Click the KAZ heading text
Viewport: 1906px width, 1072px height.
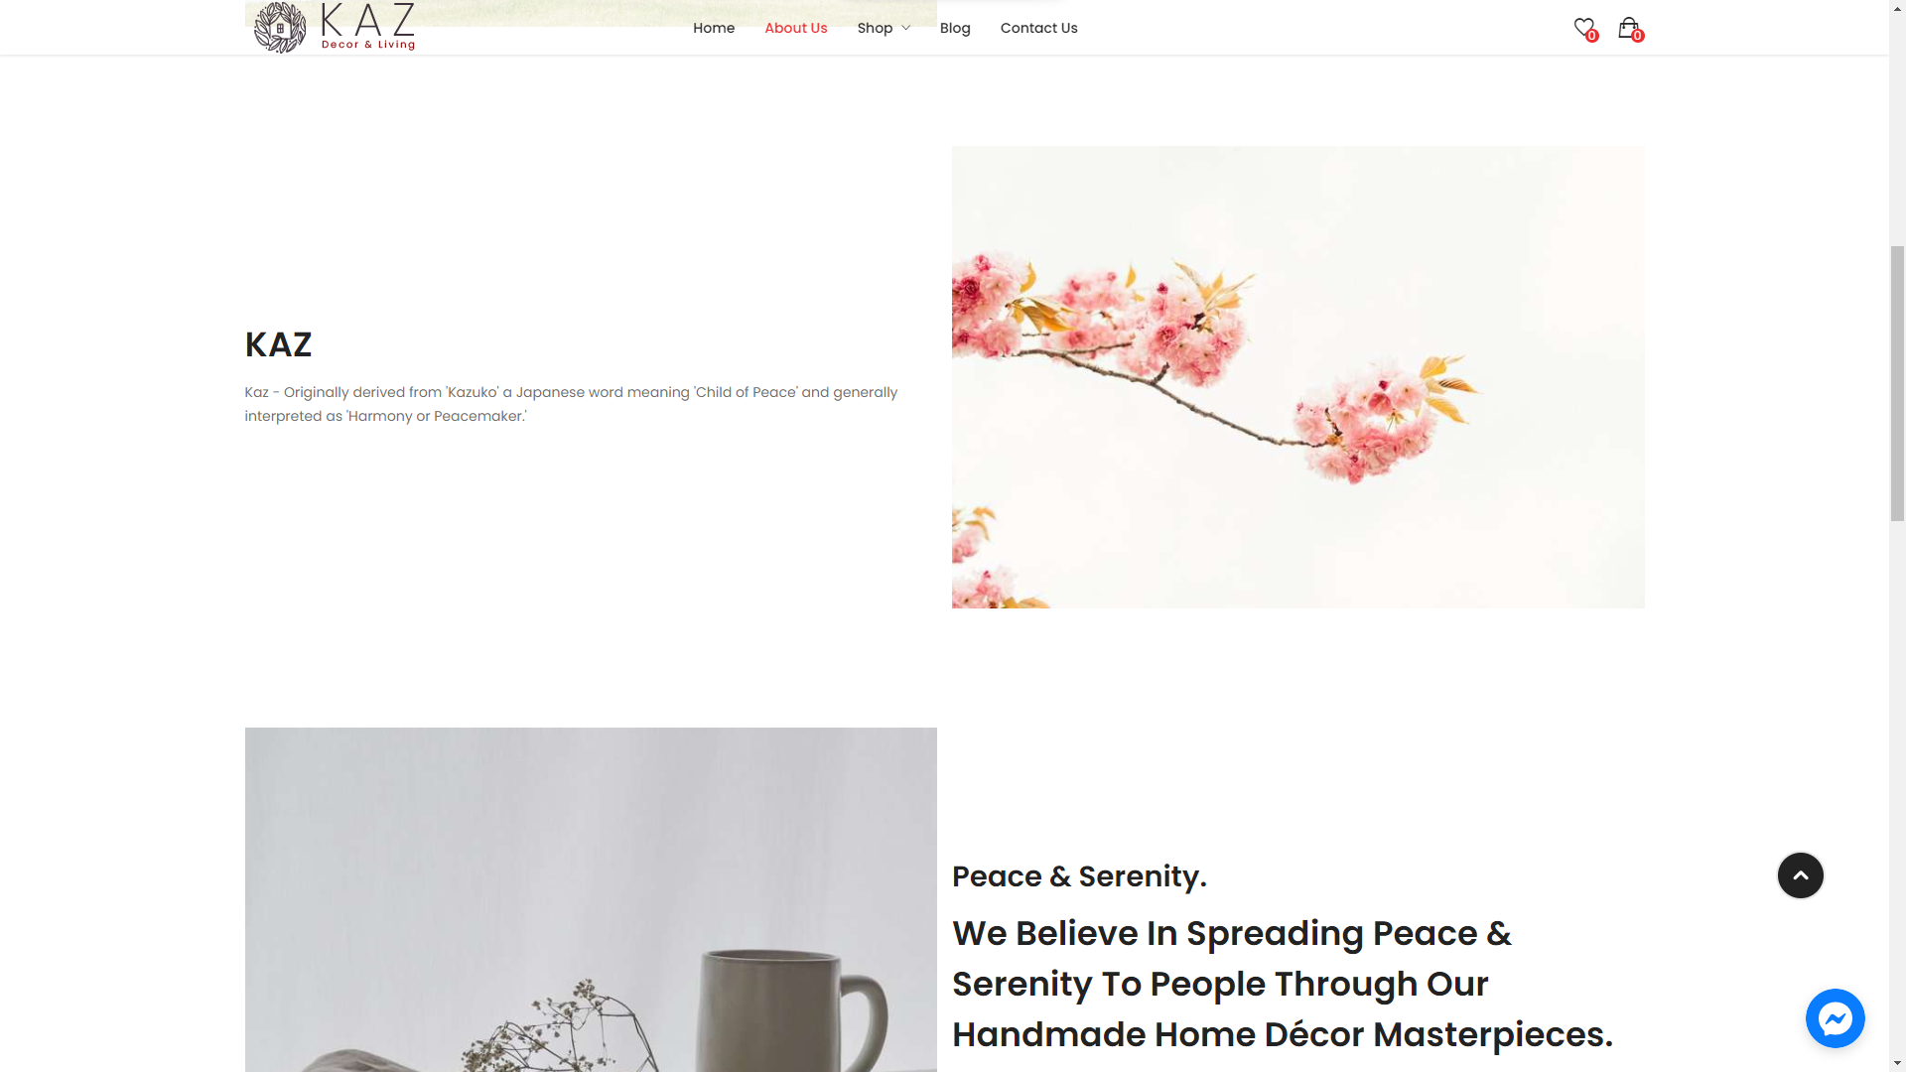point(278,344)
